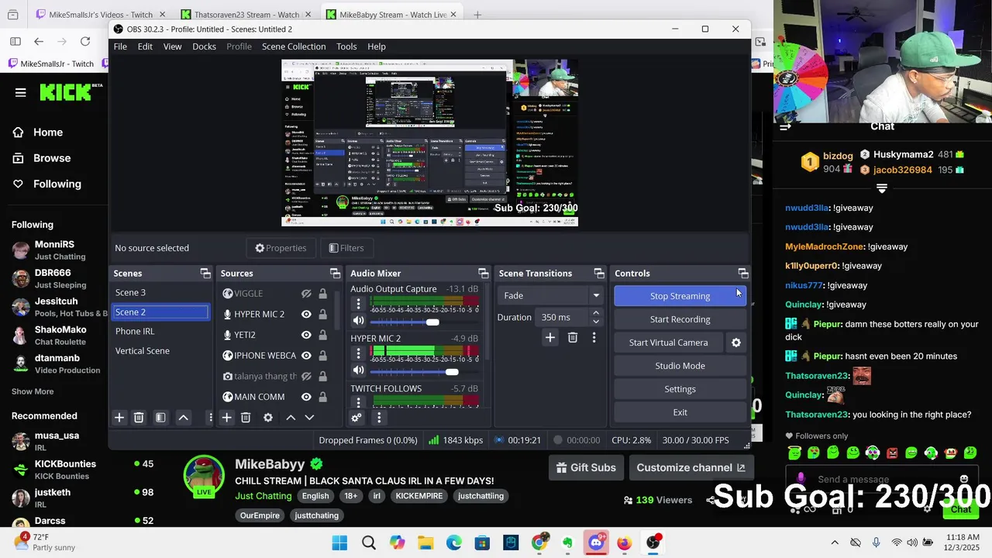Open transition properties three-dot menu
This screenshot has width=992, height=558.
[x=594, y=338]
